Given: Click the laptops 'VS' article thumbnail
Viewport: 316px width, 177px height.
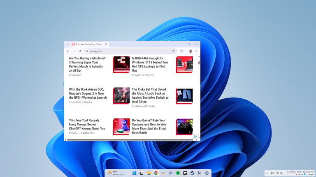Looking at the screenshot, I should [184, 64].
